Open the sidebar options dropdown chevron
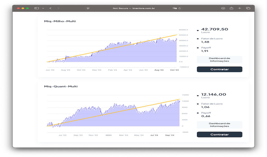 tap(43, 8)
